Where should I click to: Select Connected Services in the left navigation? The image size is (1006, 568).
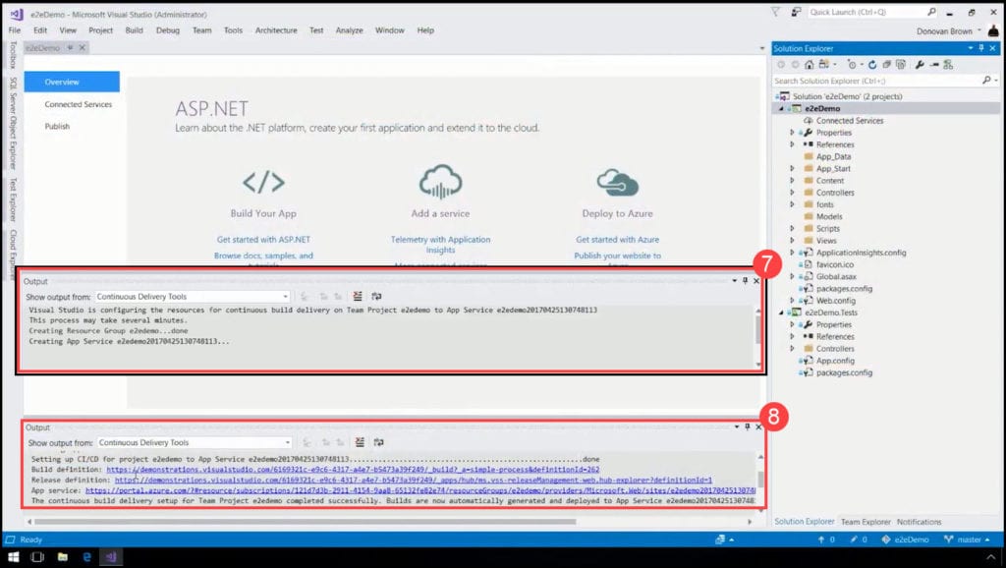tap(79, 104)
